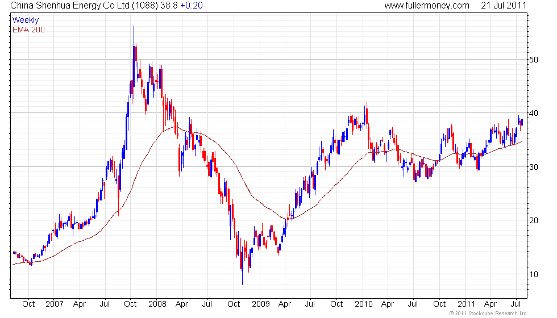The image size is (557, 318).
Task: Click the price axis label '20'
Action: pyautogui.click(x=534, y=220)
